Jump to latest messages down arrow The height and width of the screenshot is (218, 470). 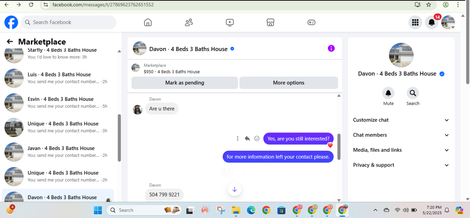coord(235,189)
